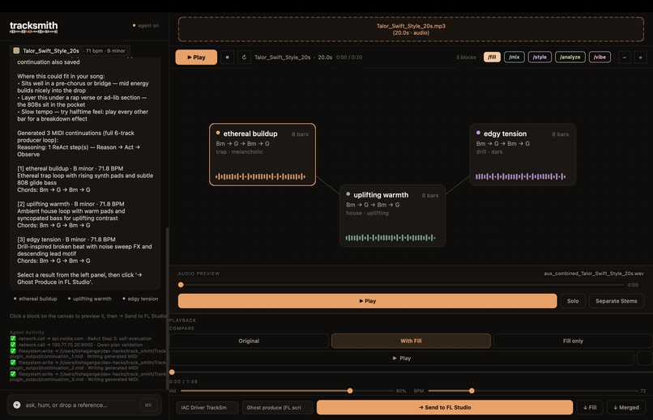This screenshot has height=420, width=653.
Task: Open the Ghost produce (FL scri dropdown
Action: pos(277,408)
